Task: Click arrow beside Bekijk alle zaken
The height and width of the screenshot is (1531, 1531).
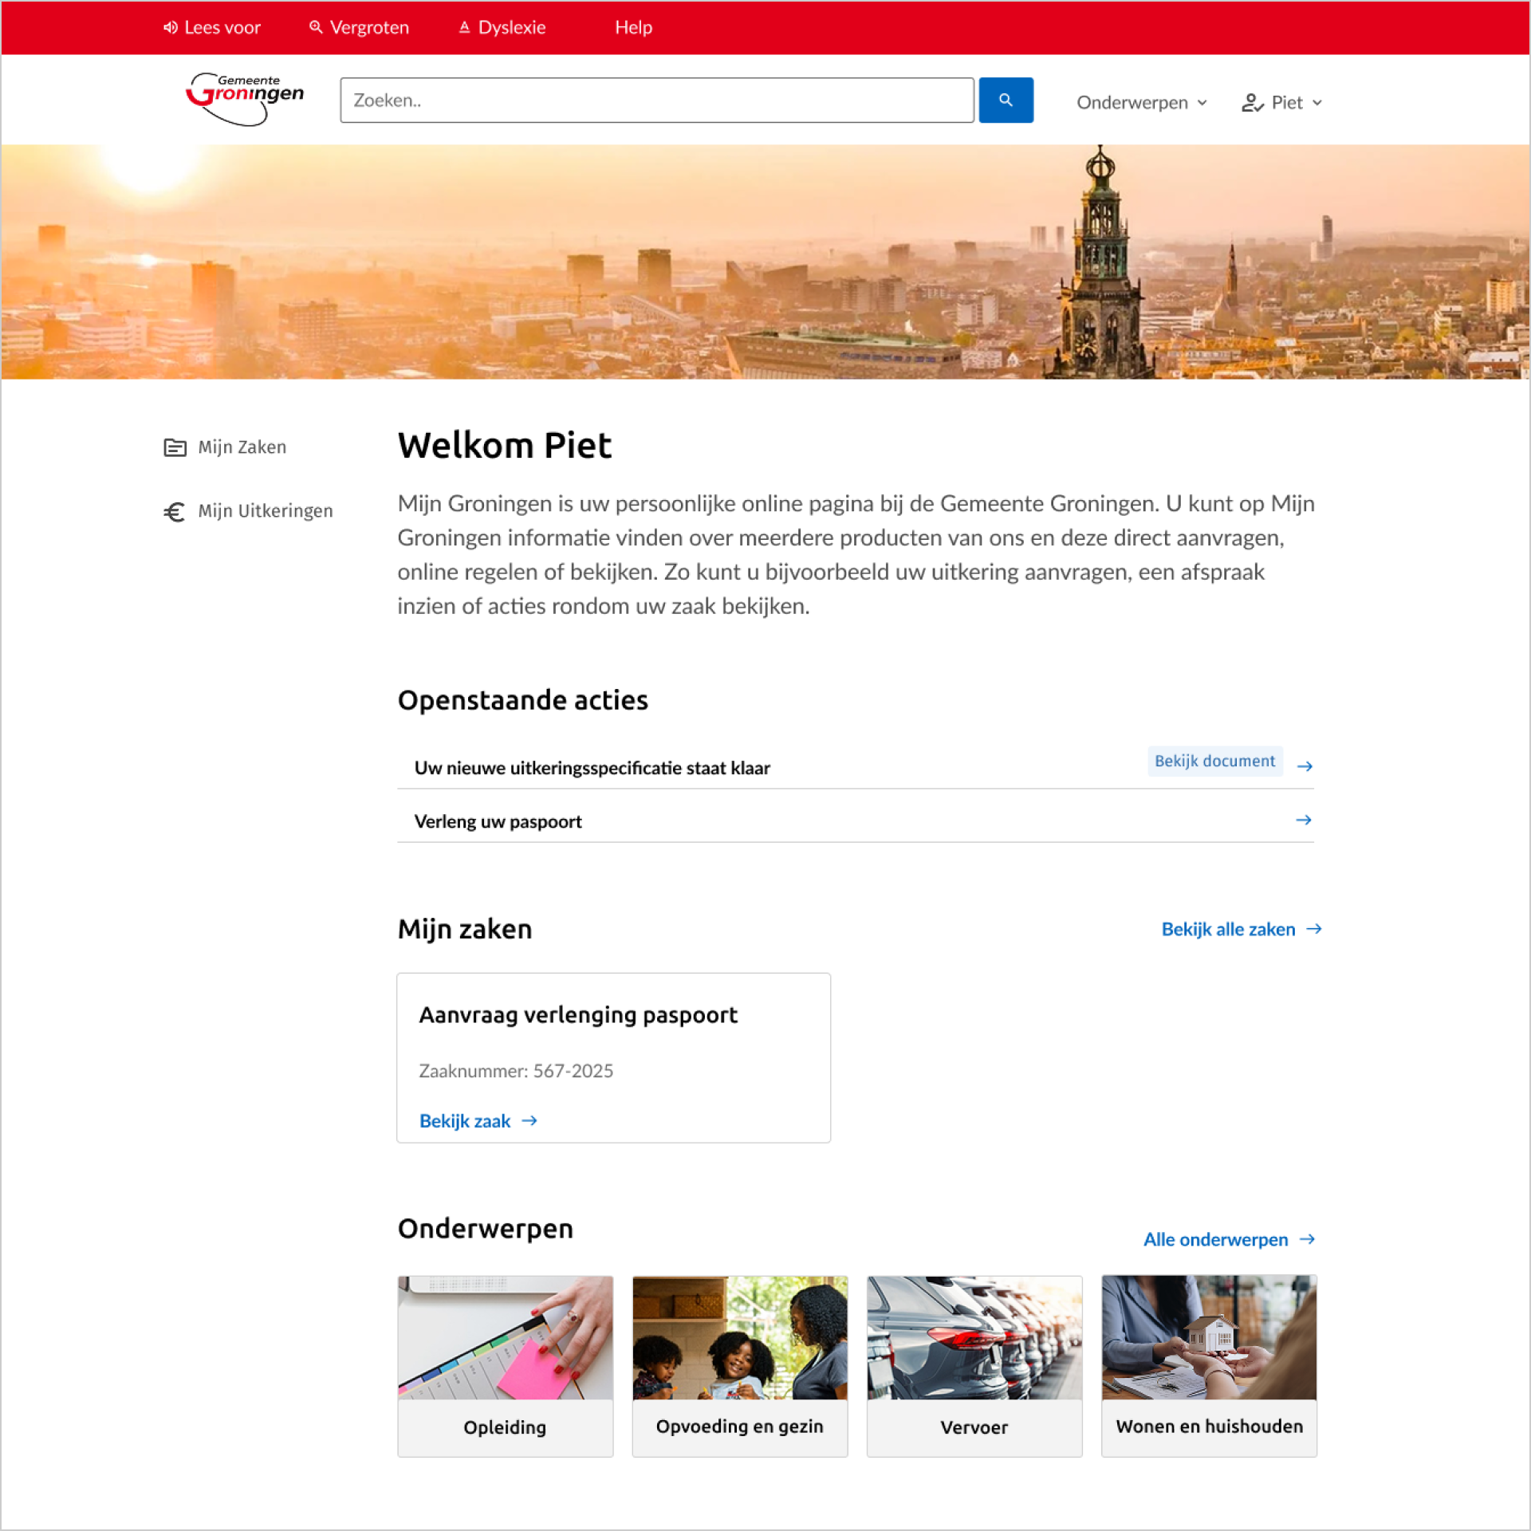Action: (1314, 929)
